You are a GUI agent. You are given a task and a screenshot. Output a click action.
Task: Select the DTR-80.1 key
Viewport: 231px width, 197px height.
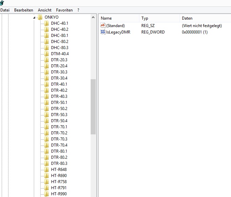tap(59, 151)
